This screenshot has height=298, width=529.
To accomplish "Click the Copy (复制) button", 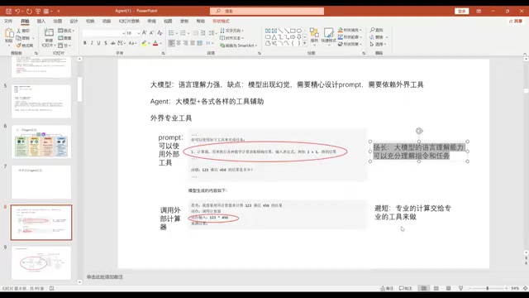I will 24,38.
